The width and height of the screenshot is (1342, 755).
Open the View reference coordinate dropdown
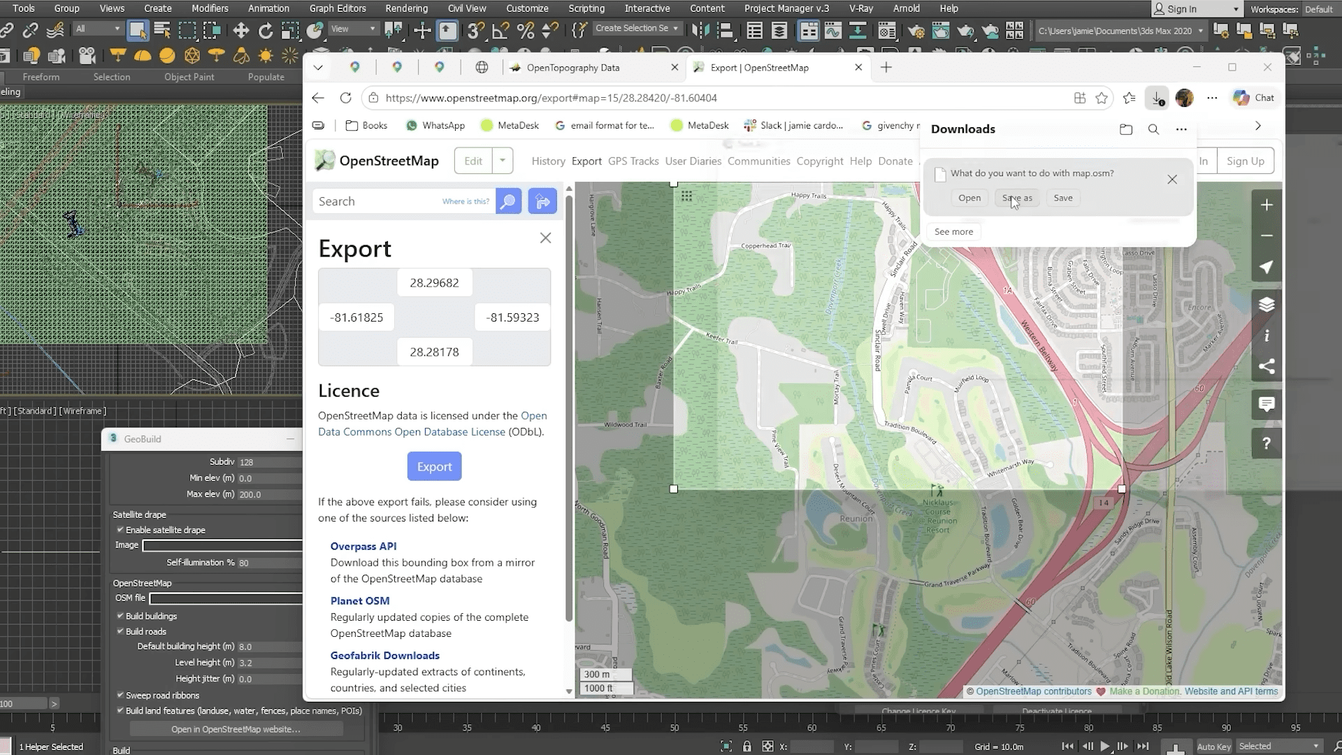click(354, 29)
